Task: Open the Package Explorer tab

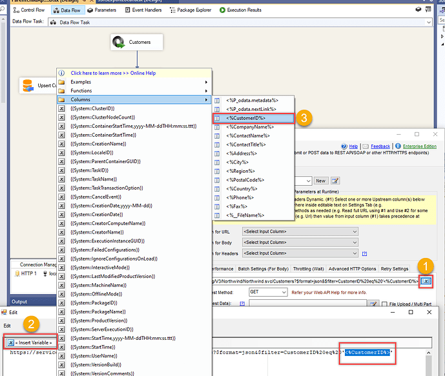Action: coord(191,10)
